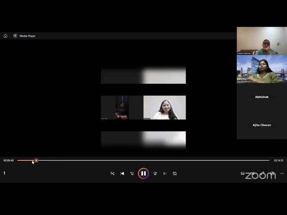
Task: Skip back 10 seconds
Action: (132, 173)
